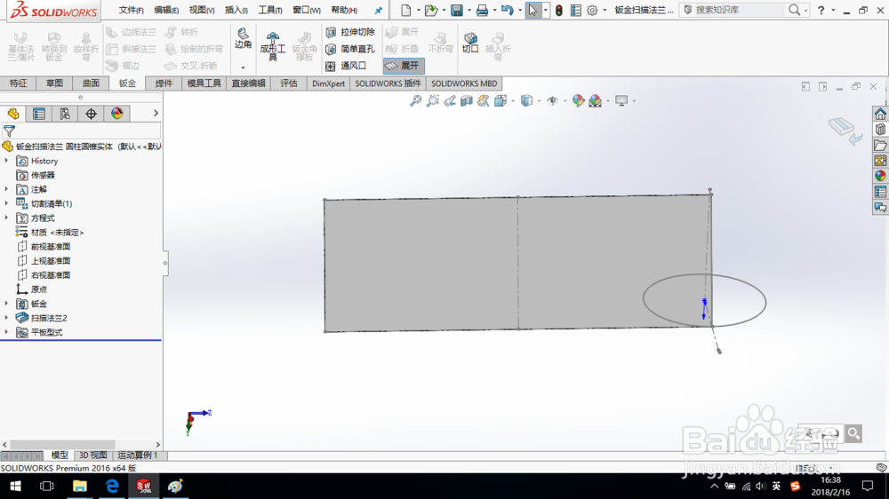Viewport: 889px width, 499px height.
Task: Open the Display Style dropdown arrow
Action: point(539,101)
